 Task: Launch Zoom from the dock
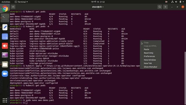click(5, 74)
